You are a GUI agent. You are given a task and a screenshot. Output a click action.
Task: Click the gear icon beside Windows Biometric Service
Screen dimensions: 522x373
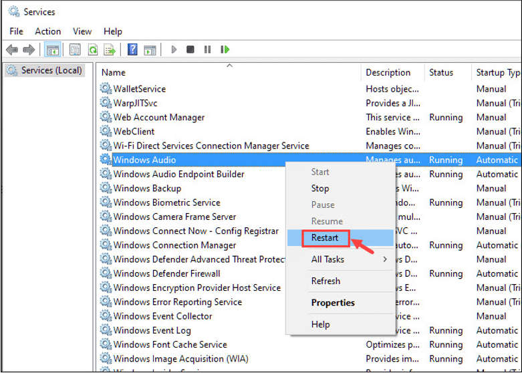[106, 202]
